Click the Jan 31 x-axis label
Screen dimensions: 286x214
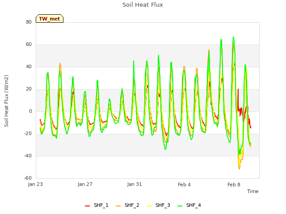click(135, 184)
